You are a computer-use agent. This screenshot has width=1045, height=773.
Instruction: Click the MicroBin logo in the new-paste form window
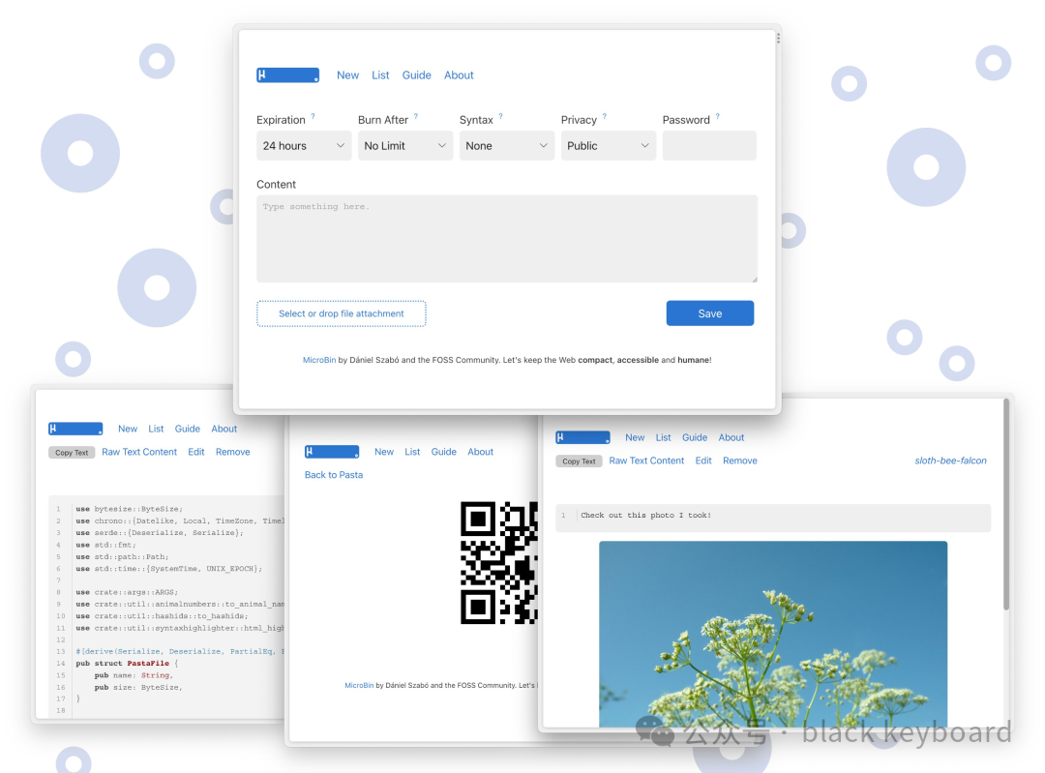[x=287, y=75]
